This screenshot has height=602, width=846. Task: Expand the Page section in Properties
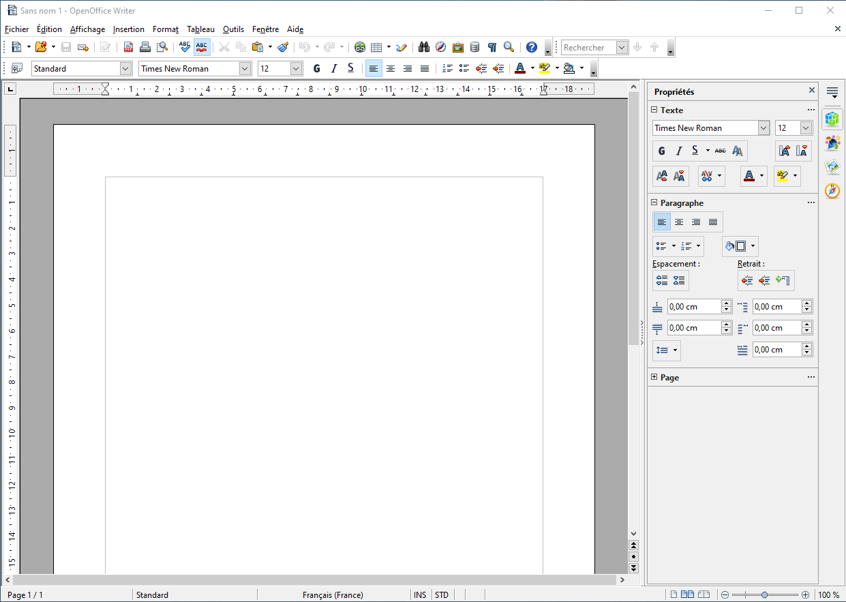click(654, 377)
